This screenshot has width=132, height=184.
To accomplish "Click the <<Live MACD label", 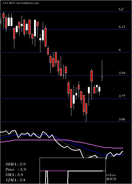I will pyautogui.click(x=111, y=177).
